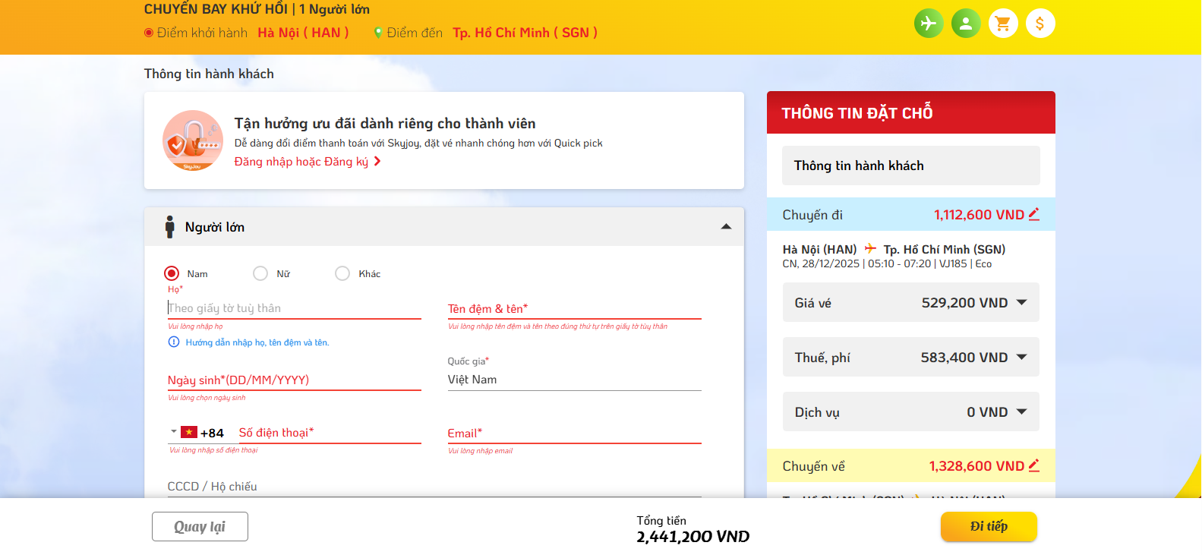Open the shopping cart step icon
The image size is (1202, 555).
(1003, 24)
